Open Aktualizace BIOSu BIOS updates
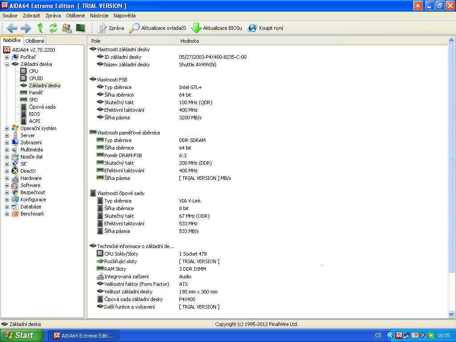The image size is (456, 342). click(x=216, y=28)
